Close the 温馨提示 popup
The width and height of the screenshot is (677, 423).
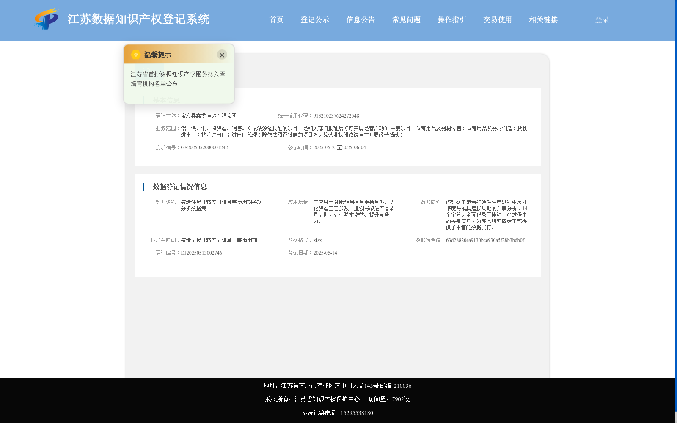point(222,55)
